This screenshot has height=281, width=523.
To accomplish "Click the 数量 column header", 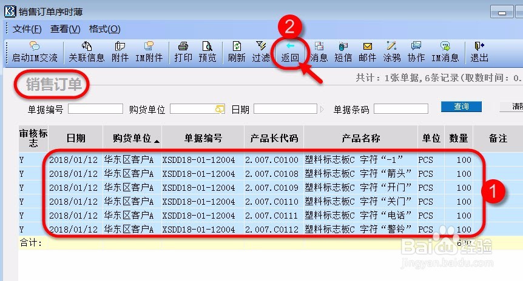I will (459, 138).
